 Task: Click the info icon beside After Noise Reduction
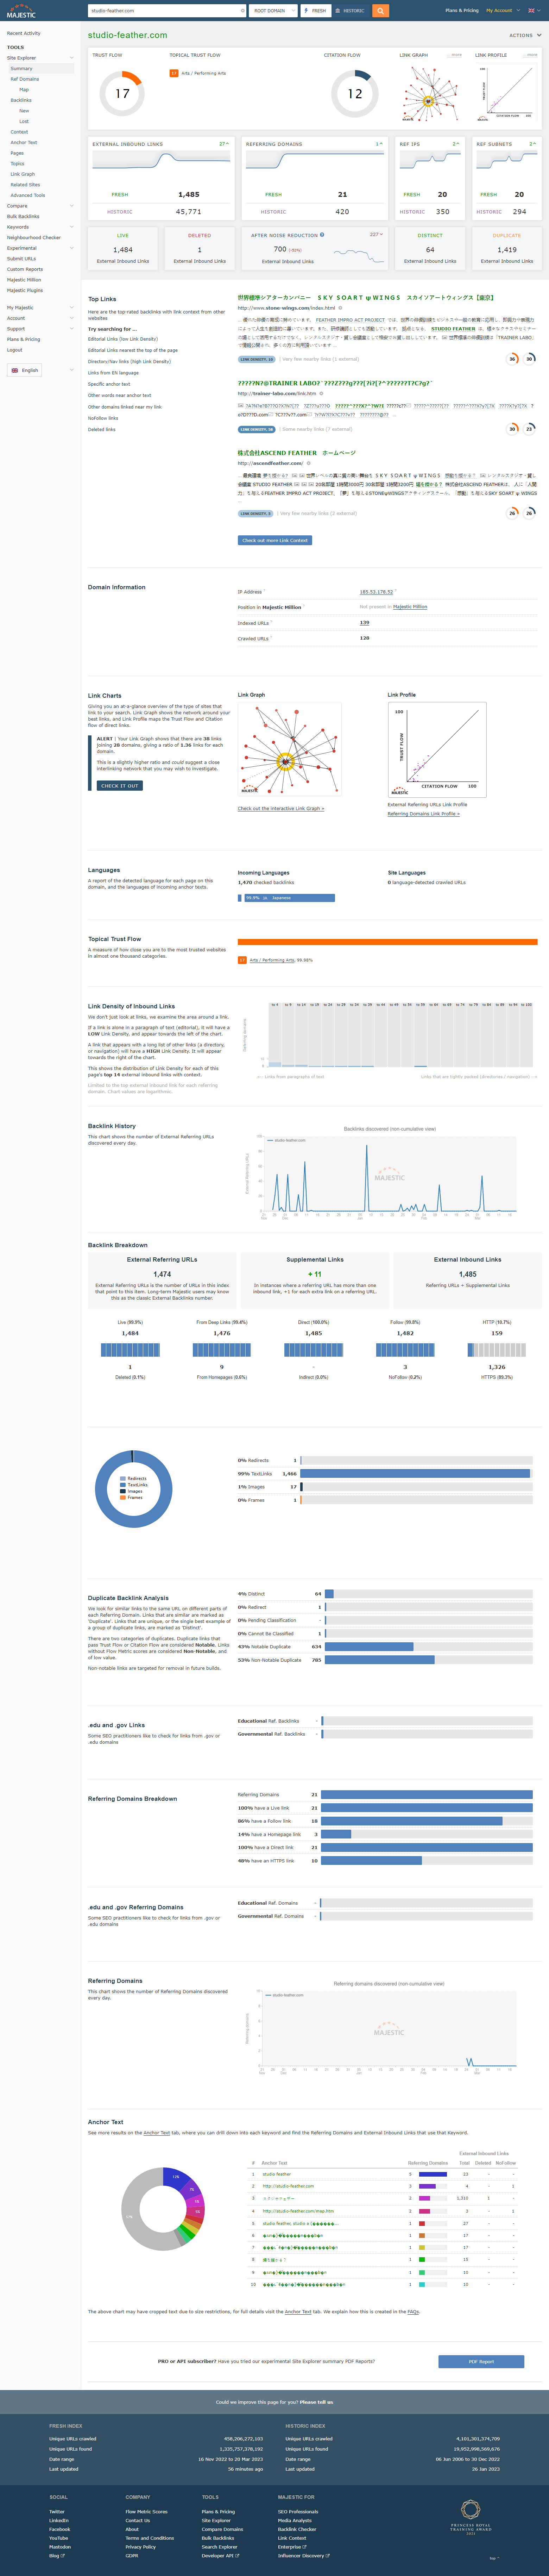(x=322, y=235)
